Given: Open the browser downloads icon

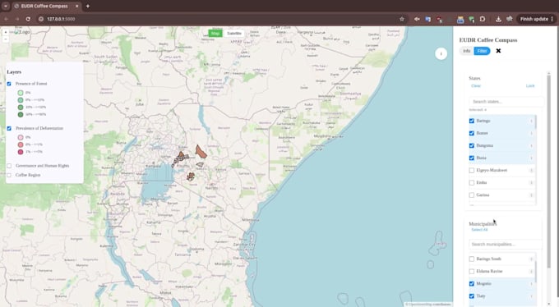Looking at the screenshot, I should [x=498, y=19].
